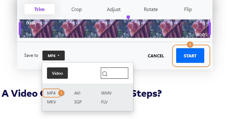Select 3GP from the format list

[78, 102]
